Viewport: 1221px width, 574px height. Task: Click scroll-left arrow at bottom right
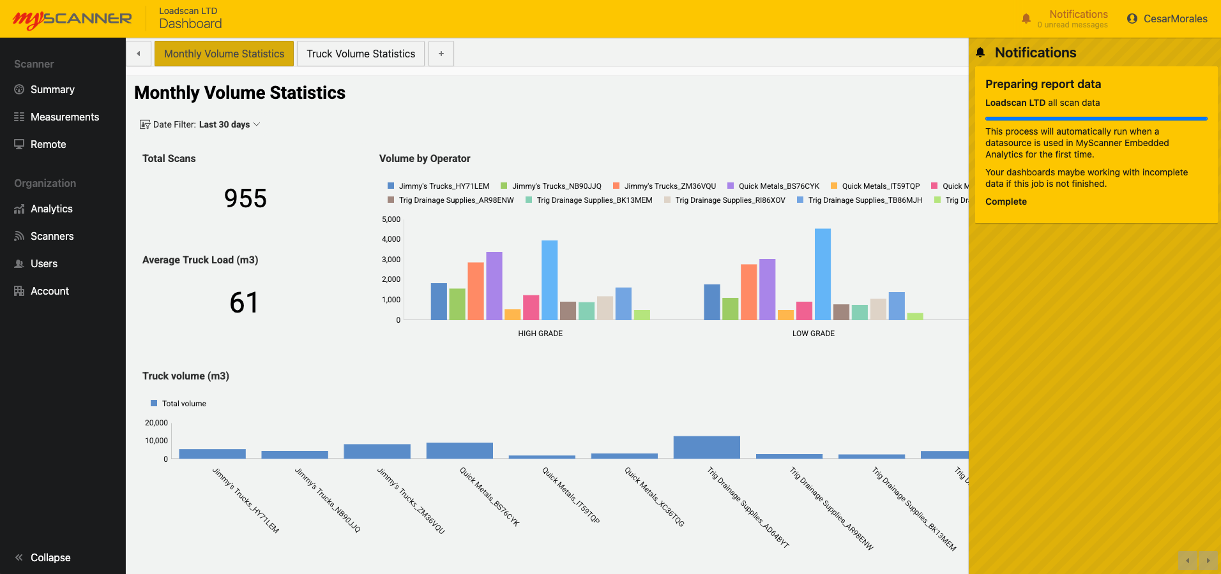1188,561
